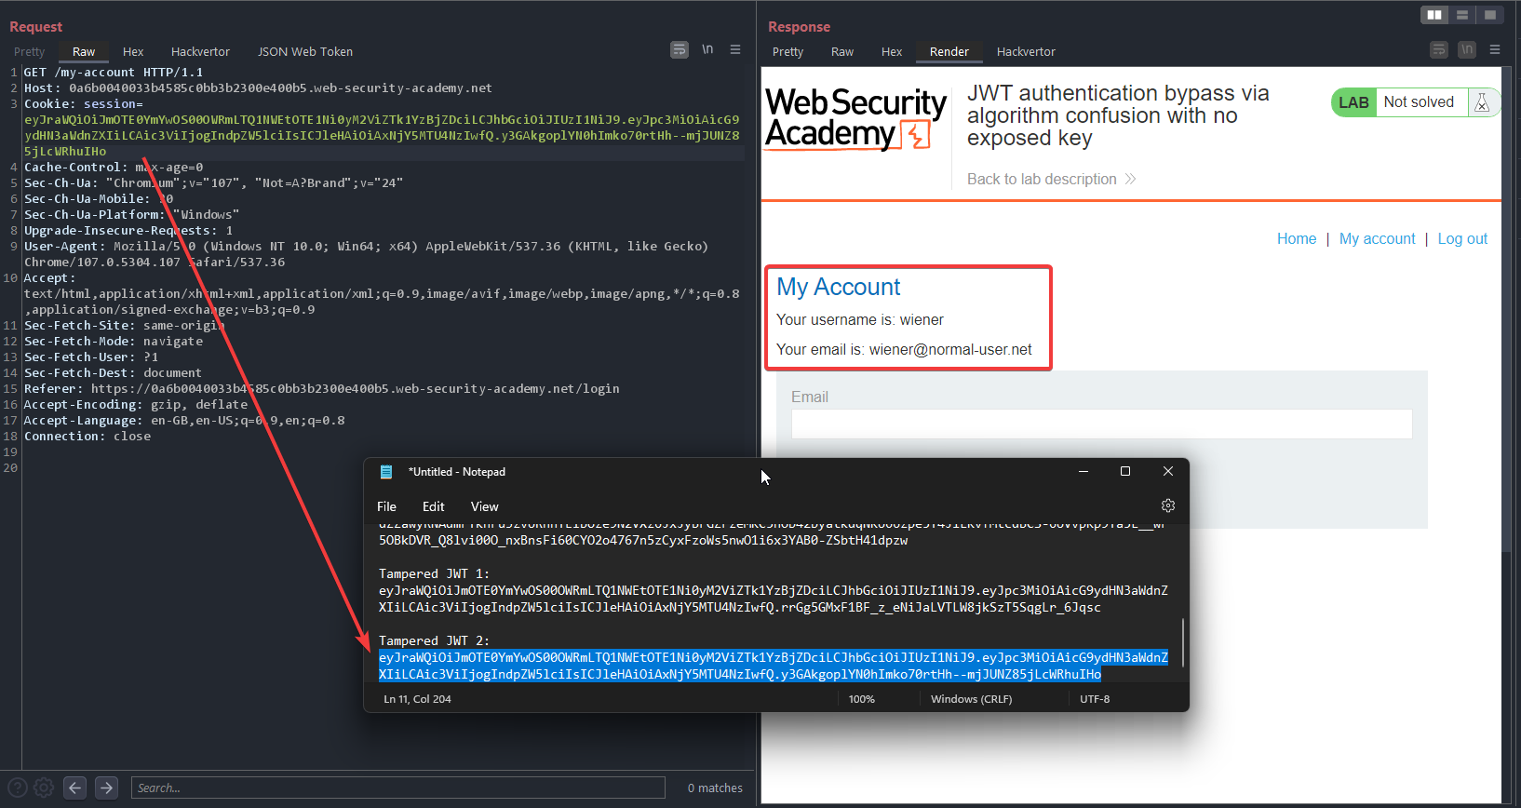The image size is (1521, 808).
Task: Select combined tabbed layout icon
Action: pos(1490,15)
